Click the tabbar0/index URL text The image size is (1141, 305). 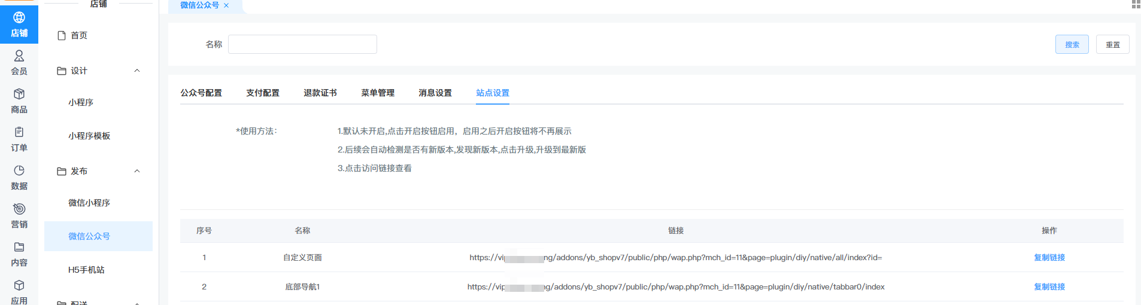[x=676, y=286]
